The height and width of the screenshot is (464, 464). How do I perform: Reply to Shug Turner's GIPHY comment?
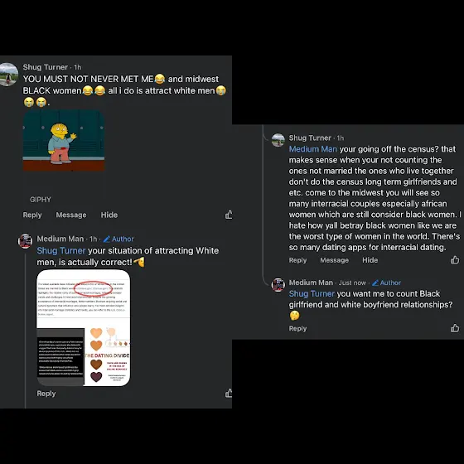32,215
